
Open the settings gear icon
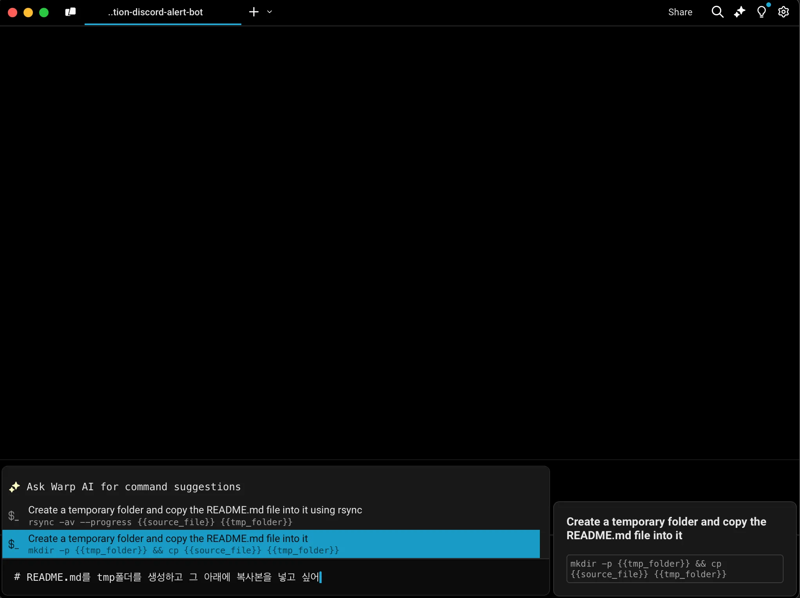point(783,12)
